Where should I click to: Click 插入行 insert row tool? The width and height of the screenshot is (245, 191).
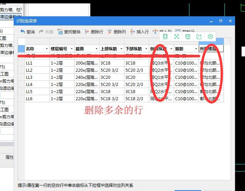[x=139, y=32]
